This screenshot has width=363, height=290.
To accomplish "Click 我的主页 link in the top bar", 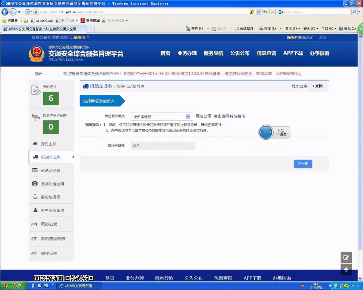I will pyautogui.click(x=294, y=37).
